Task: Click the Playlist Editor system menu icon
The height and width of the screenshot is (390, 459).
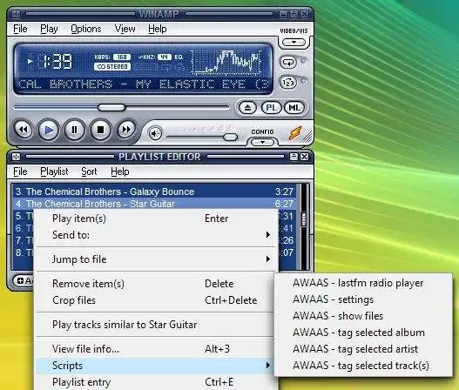Action: pyautogui.click(x=16, y=157)
